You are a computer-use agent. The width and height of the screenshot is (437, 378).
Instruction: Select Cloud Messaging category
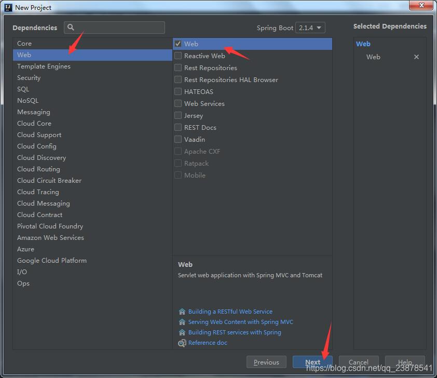click(x=92, y=204)
